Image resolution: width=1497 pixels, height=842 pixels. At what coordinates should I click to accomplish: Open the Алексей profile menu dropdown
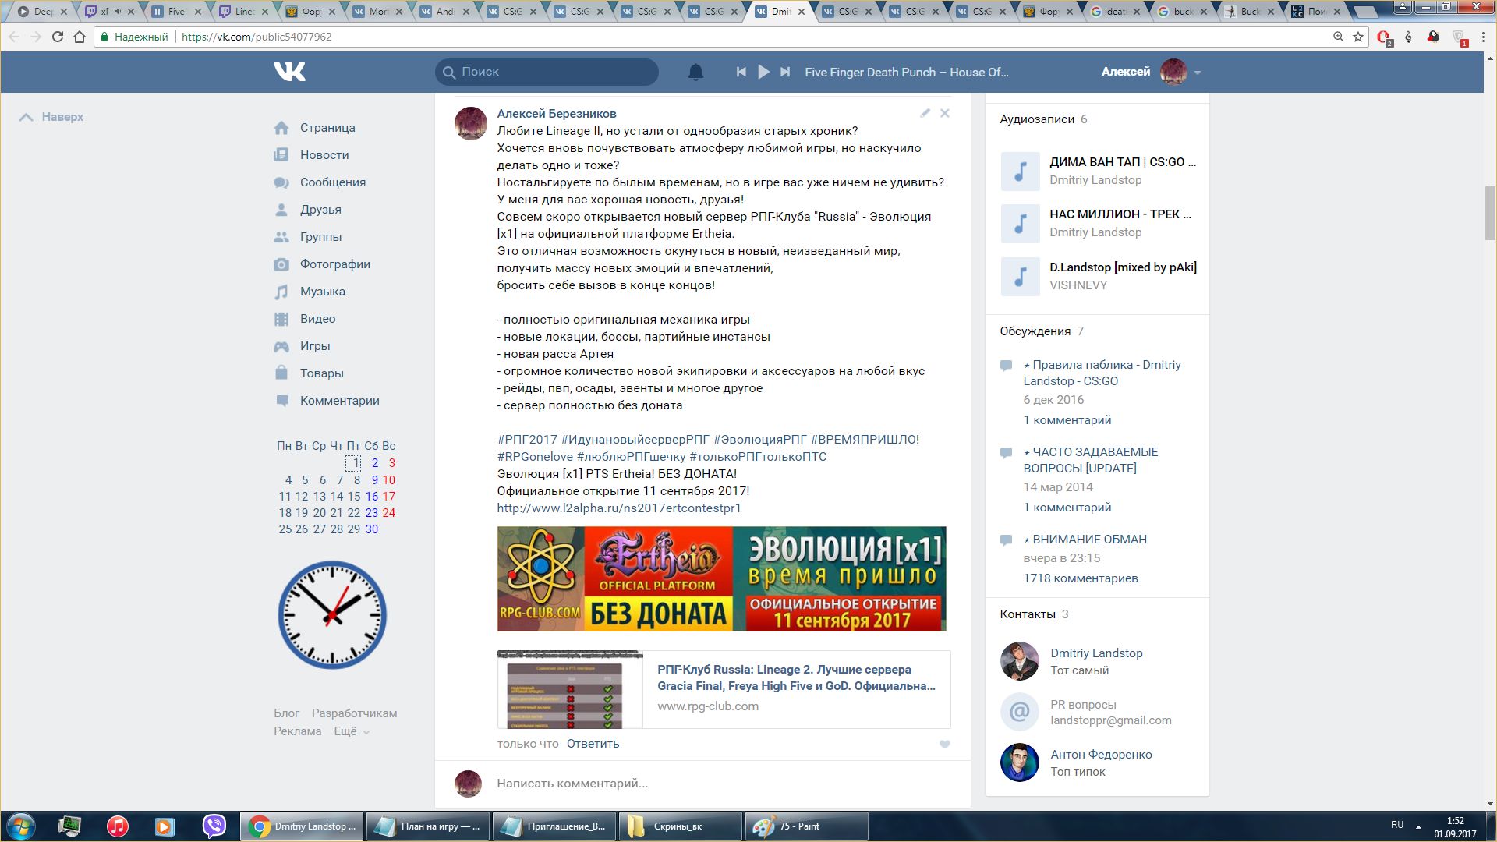pyautogui.click(x=1151, y=72)
